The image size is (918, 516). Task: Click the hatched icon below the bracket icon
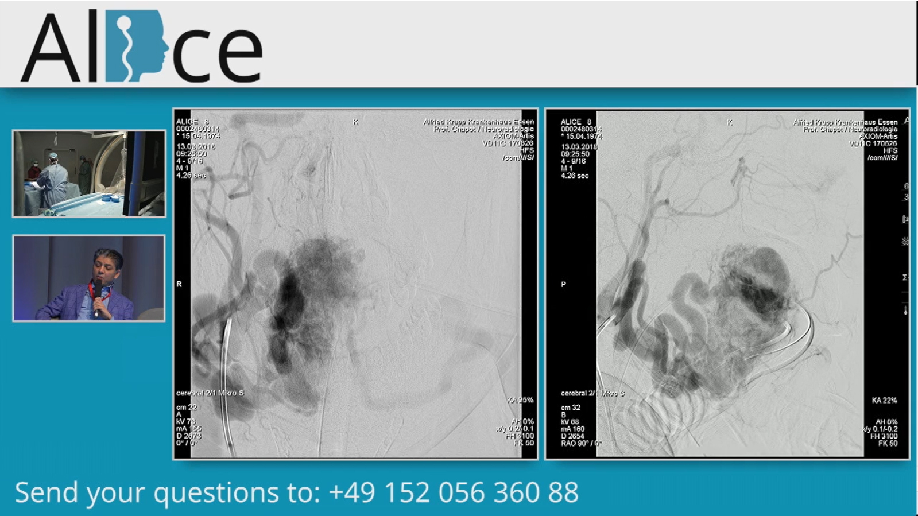click(x=905, y=242)
